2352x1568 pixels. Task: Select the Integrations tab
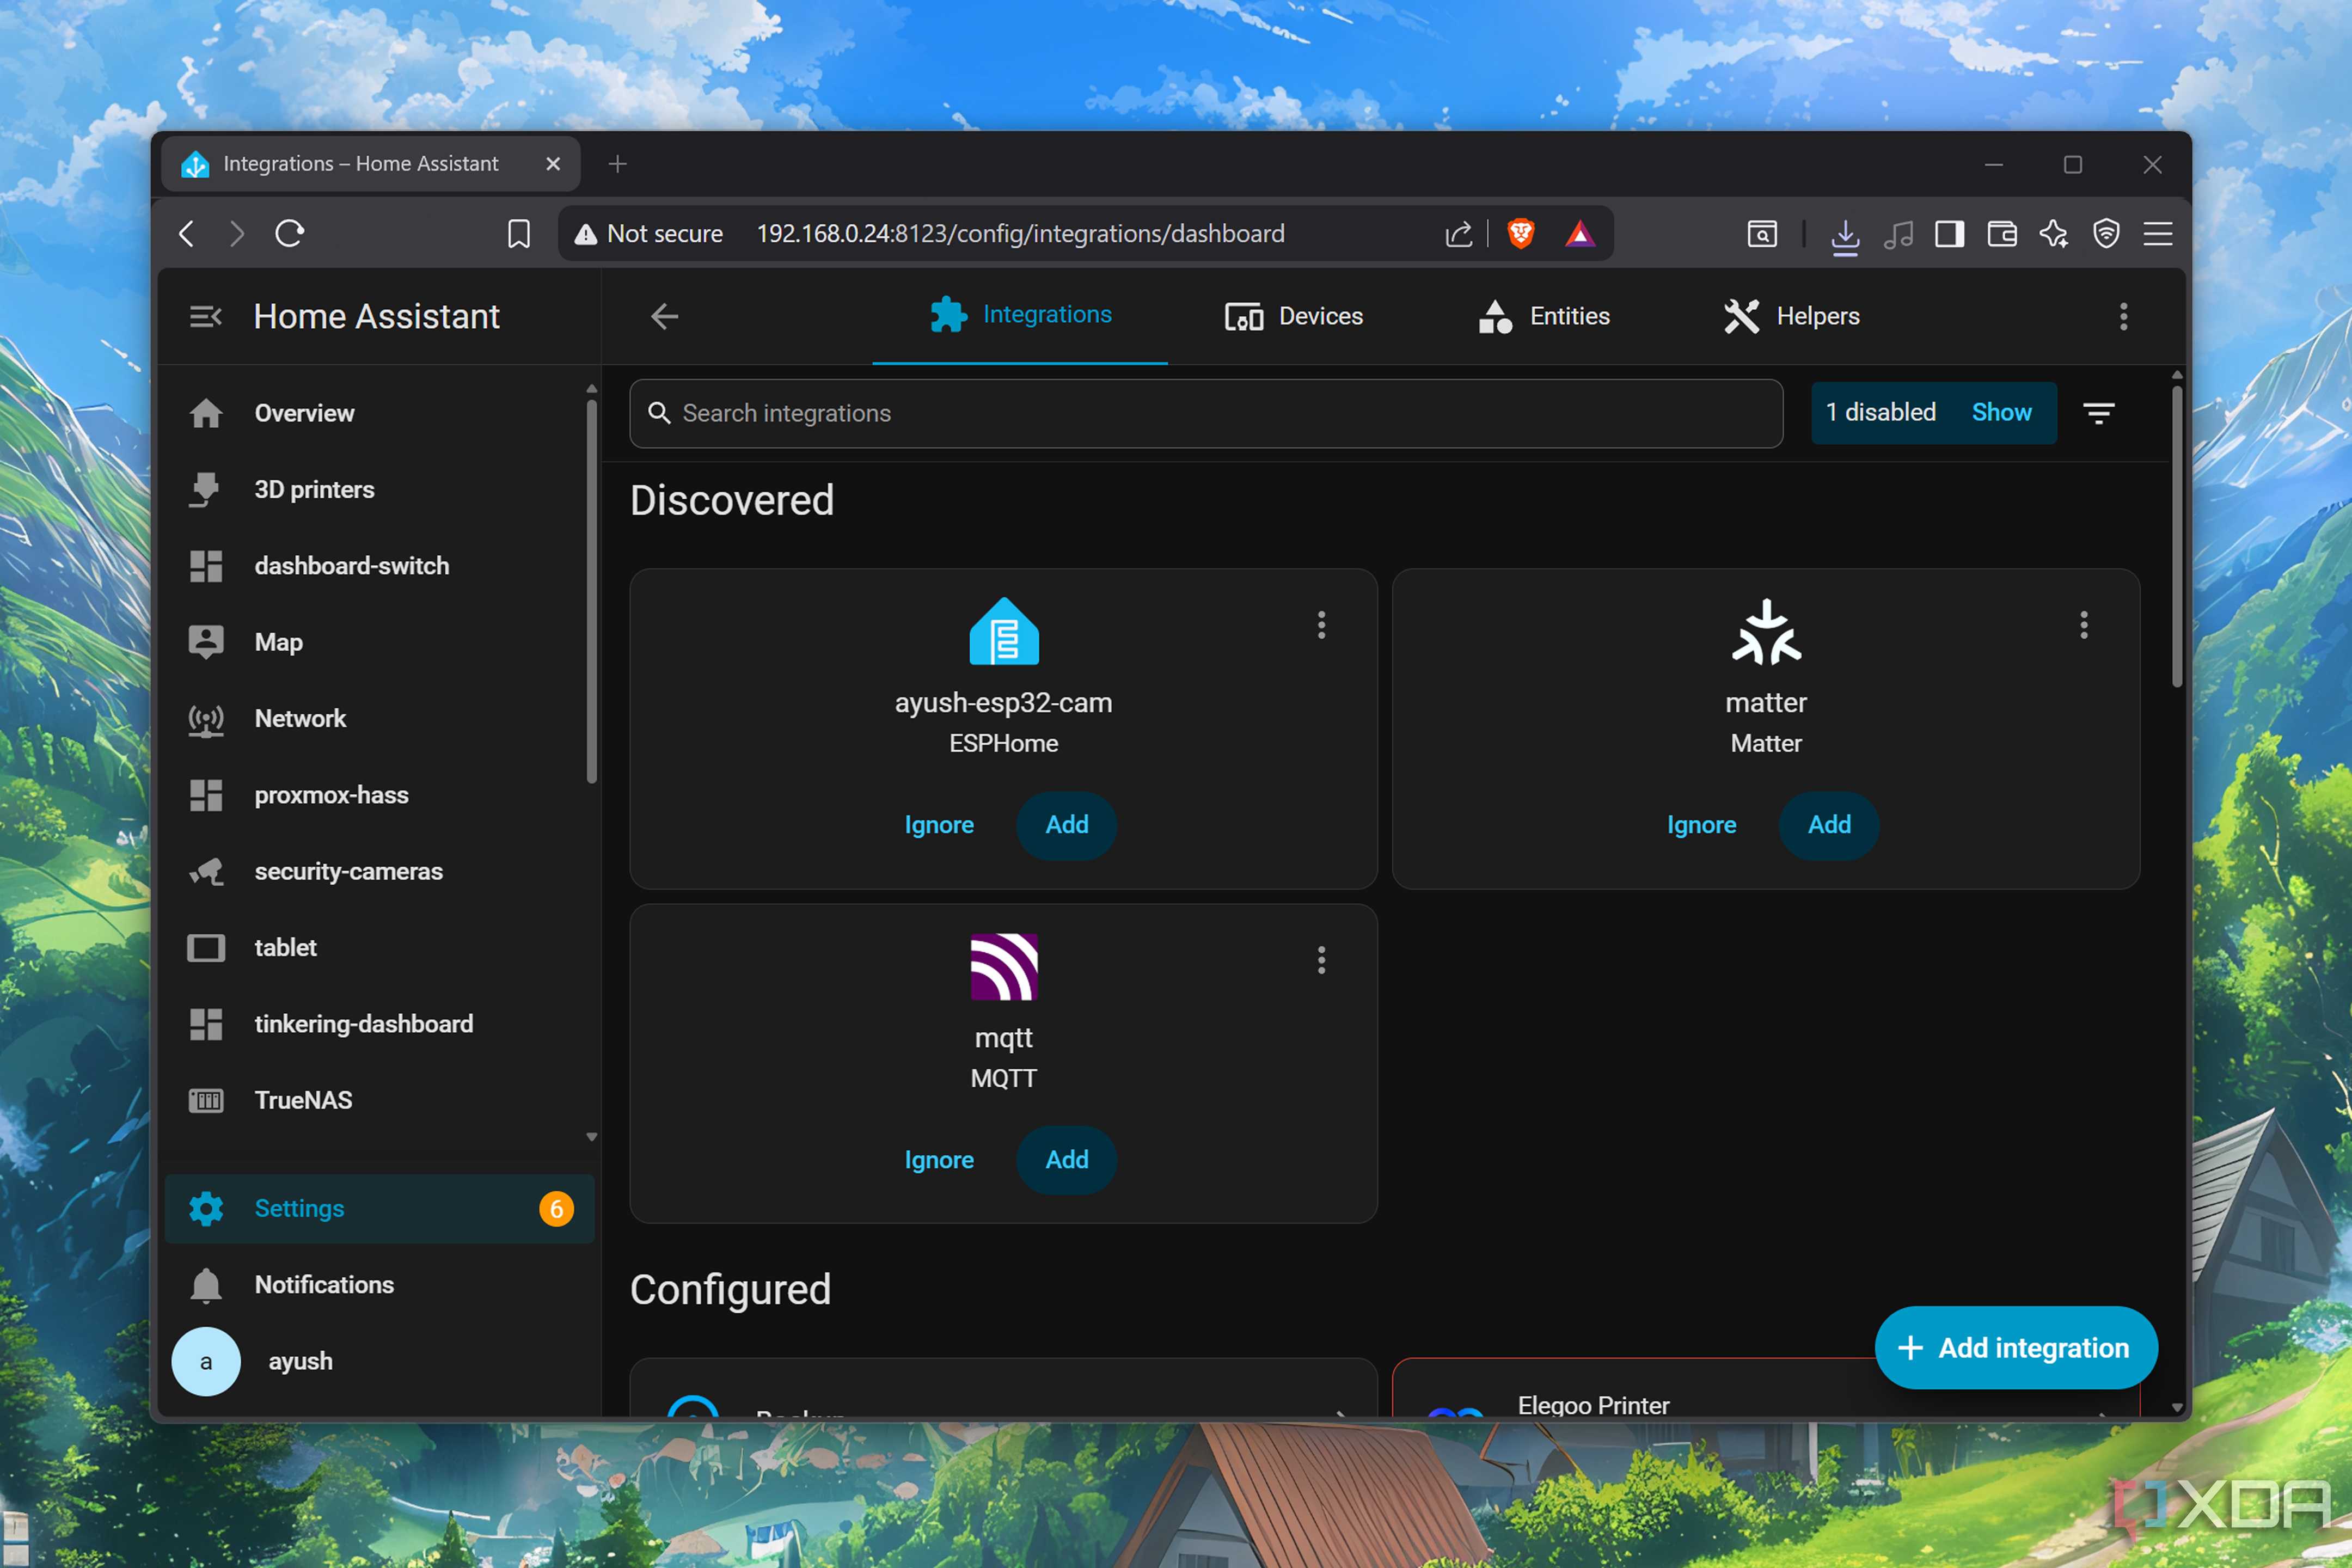(x=1020, y=317)
